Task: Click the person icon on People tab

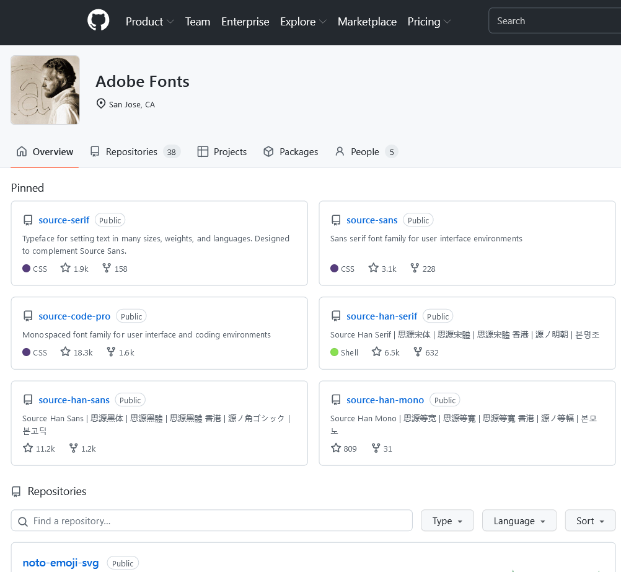Action: click(340, 151)
